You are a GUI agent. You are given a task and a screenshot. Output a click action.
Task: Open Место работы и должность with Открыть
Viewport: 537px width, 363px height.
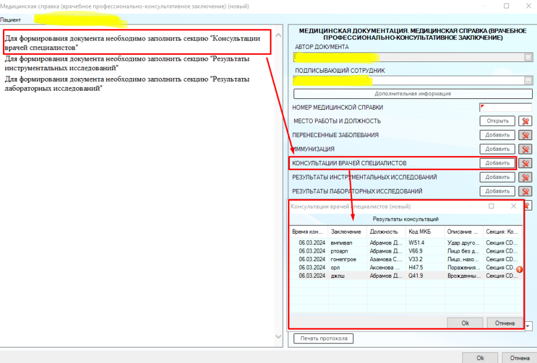[x=497, y=121]
